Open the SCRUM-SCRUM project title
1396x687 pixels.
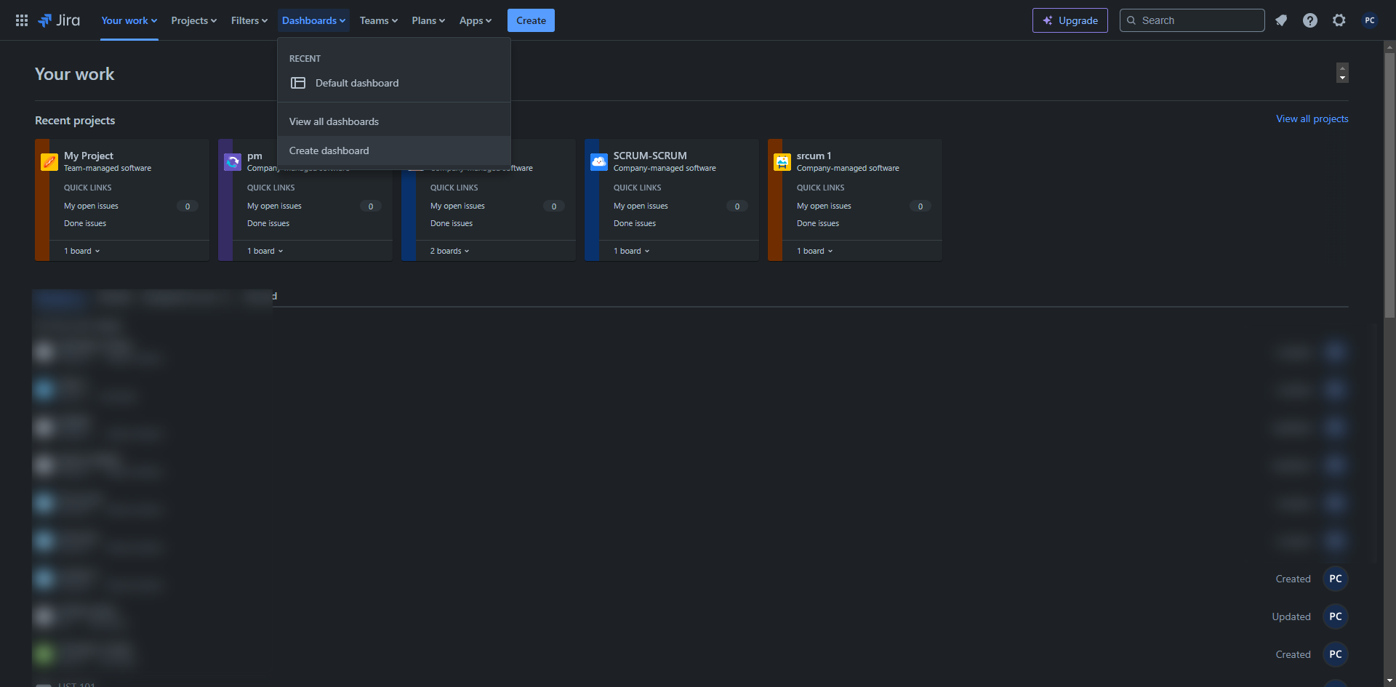(x=650, y=156)
